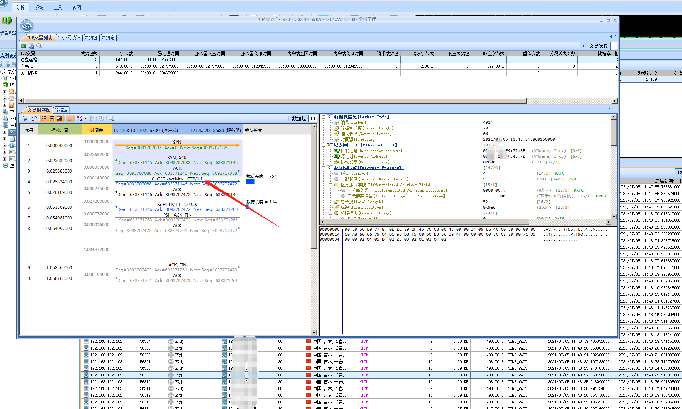682x409 pixels.
Task: Click the clock time-display icon in the 交易时序图 toolbar
Action: pos(102,119)
